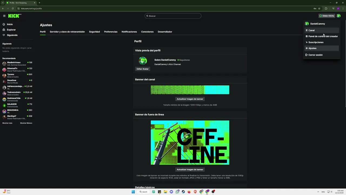This screenshot has width=346, height=195.
Task: Open the Chrome profile P avatar
Action: (338, 8)
